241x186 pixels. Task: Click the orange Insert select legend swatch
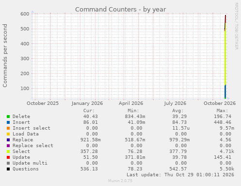point(8,128)
